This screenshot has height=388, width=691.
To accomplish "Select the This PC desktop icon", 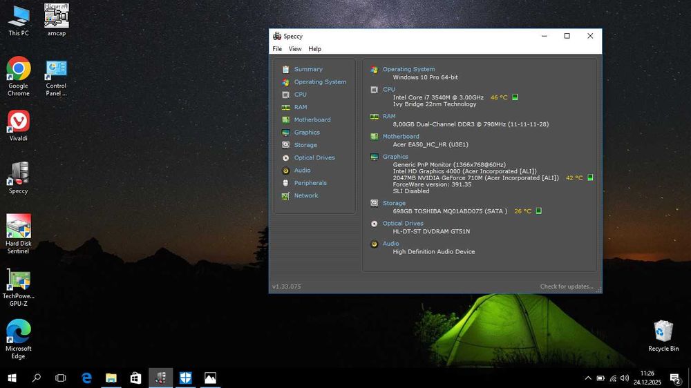I will coord(19,21).
